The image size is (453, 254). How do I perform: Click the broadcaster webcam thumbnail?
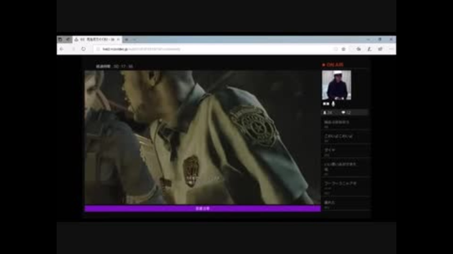pos(336,85)
